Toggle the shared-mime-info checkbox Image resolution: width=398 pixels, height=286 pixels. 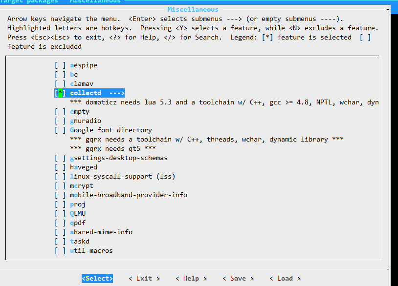[x=60, y=232]
